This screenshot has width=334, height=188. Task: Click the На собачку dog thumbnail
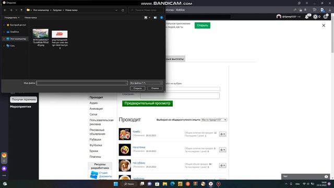125,166
